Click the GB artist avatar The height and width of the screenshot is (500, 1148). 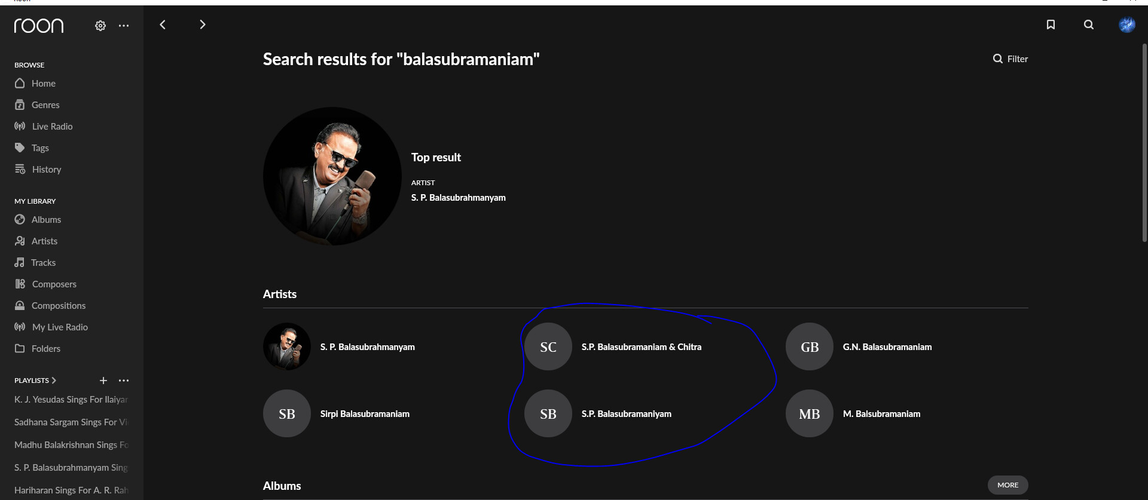click(x=810, y=346)
